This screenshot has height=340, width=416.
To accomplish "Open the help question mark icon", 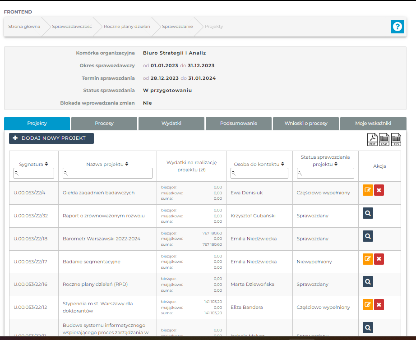I will 397,27.
